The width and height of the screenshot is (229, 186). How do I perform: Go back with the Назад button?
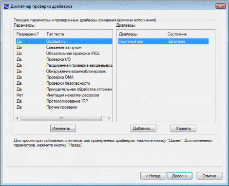(153, 176)
